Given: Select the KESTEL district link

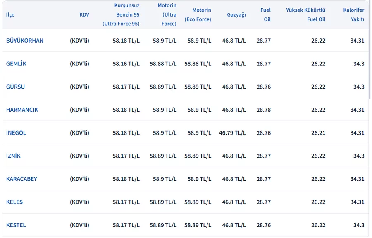Looking at the screenshot, I should coord(16,225).
